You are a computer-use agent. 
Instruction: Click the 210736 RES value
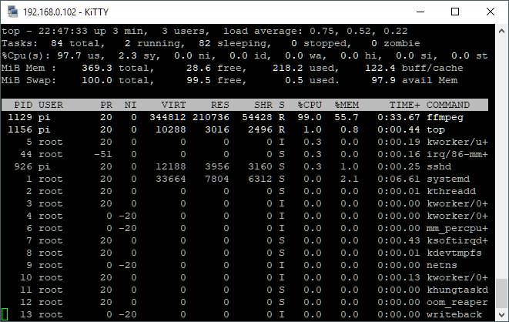tap(211, 117)
